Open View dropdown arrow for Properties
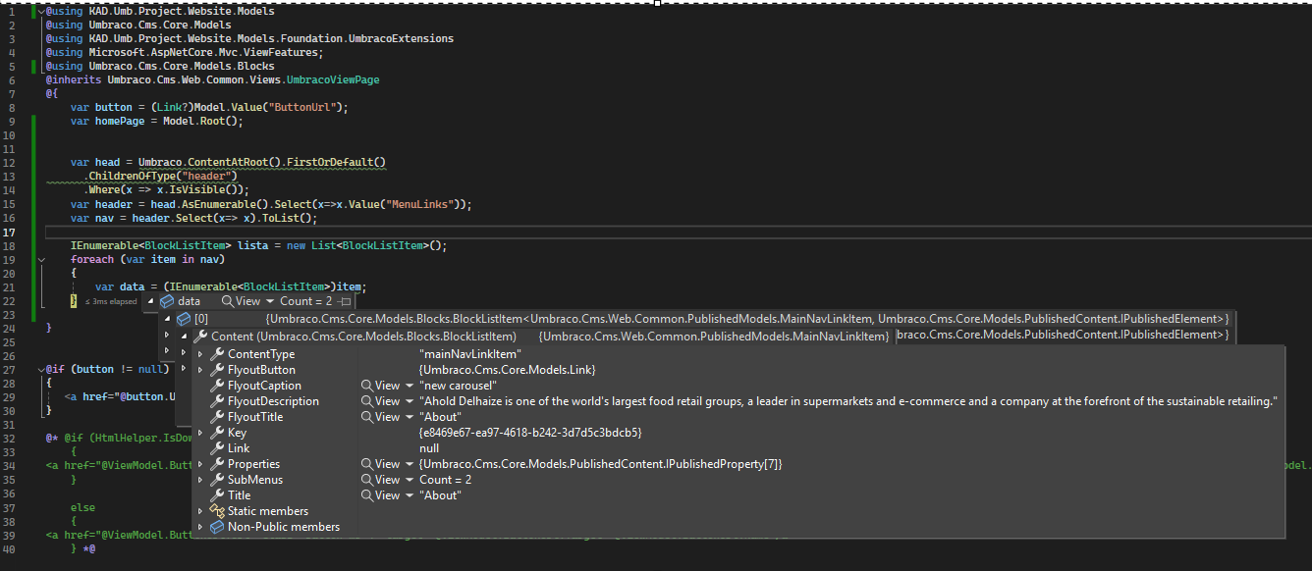Image resolution: width=1312 pixels, height=571 pixels. click(409, 464)
